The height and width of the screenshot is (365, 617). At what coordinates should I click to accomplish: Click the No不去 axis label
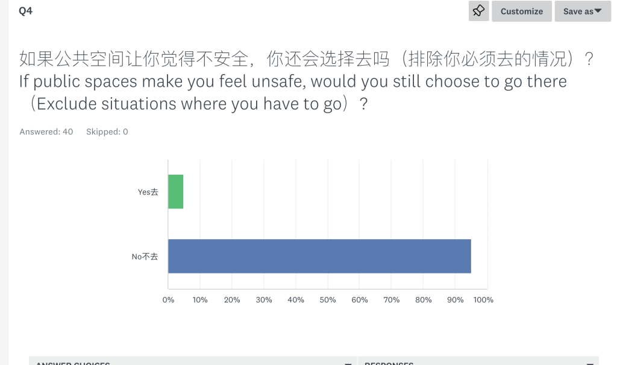[145, 257]
